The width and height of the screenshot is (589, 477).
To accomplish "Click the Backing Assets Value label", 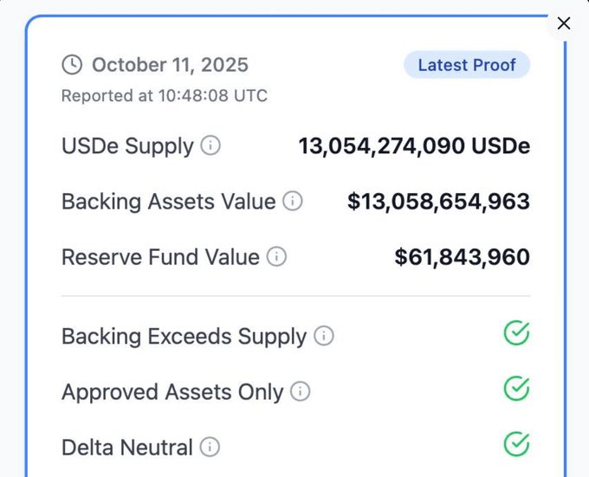I will [168, 202].
